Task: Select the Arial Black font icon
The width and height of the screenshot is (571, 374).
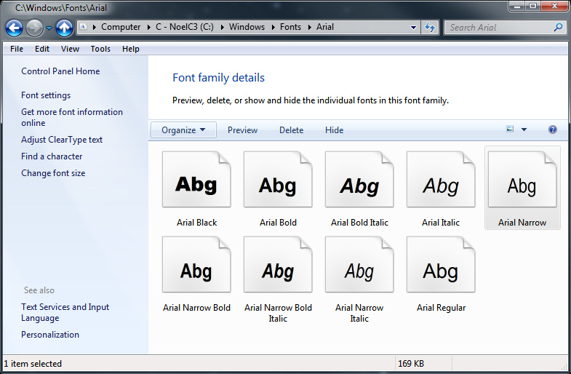Action: pos(196,179)
